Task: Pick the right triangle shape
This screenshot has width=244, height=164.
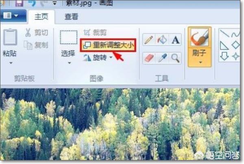Action: (x=224, y=45)
